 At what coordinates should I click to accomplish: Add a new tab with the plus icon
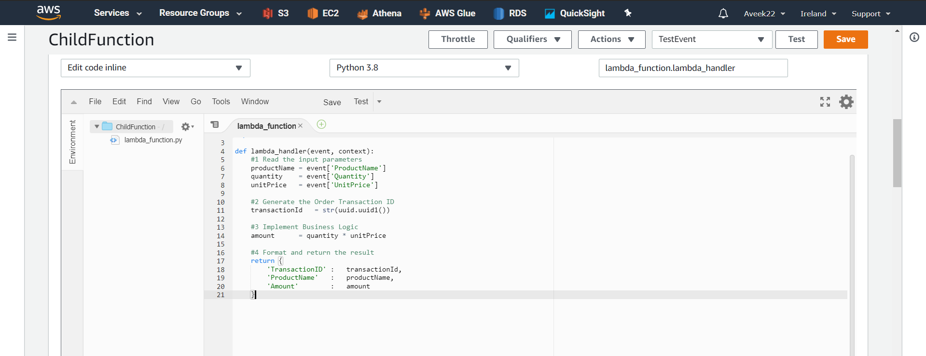(x=321, y=124)
